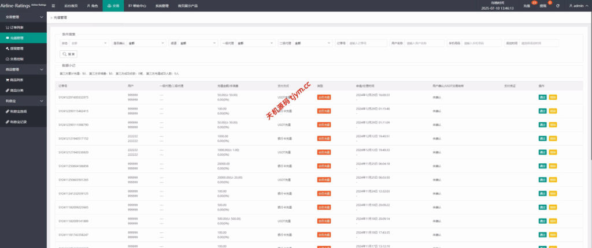Open 利息宝记录 in the sidebar
Viewport: 592px width, 248px height.
point(18,121)
